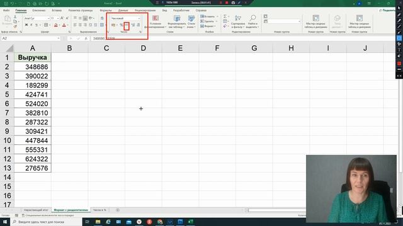Click the Format Painter brush icon

click(x=15, y=26)
